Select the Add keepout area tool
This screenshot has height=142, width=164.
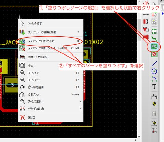(x=154, y=54)
